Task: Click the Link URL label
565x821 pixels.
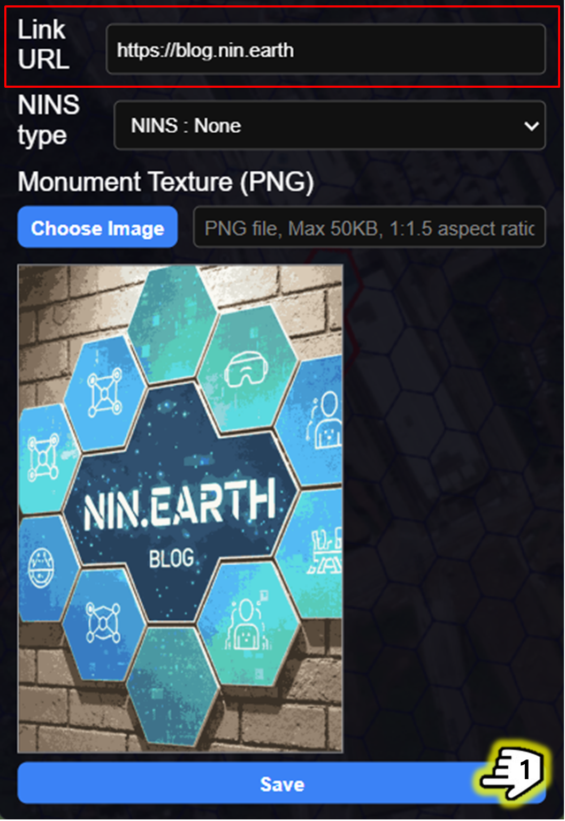Action: click(x=43, y=44)
